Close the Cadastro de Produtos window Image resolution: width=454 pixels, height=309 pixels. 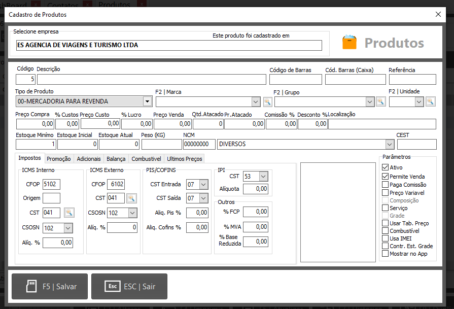tap(438, 15)
